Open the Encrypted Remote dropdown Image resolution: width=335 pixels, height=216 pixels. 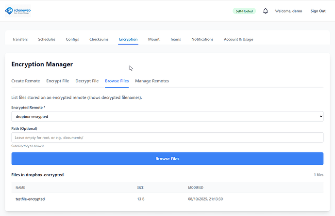tap(167, 116)
